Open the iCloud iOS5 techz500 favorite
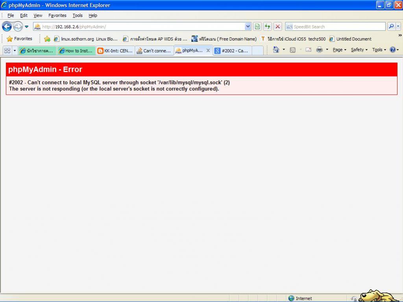The image size is (403, 302). (293, 39)
